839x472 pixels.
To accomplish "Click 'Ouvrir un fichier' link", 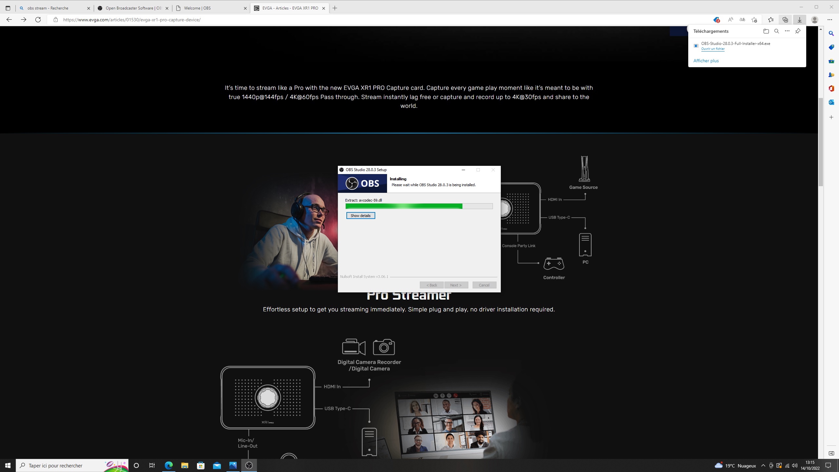I will click(x=713, y=49).
